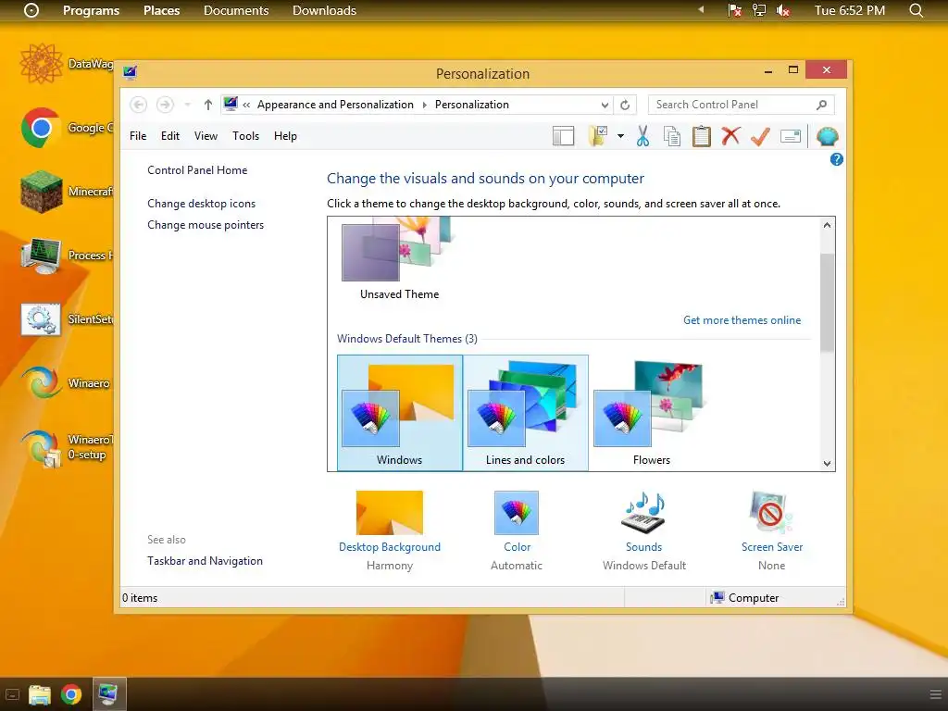
Task: Open the Programs menu in top panel
Action: click(92, 10)
